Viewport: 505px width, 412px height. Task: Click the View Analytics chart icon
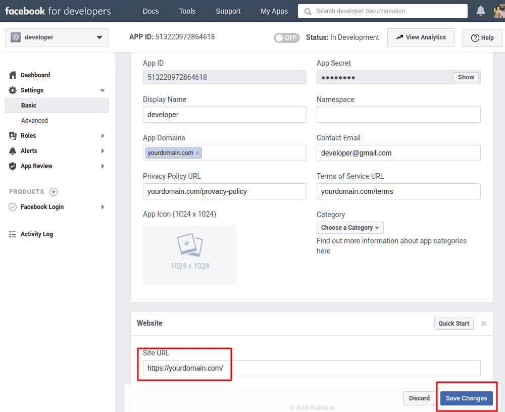click(x=399, y=37)
